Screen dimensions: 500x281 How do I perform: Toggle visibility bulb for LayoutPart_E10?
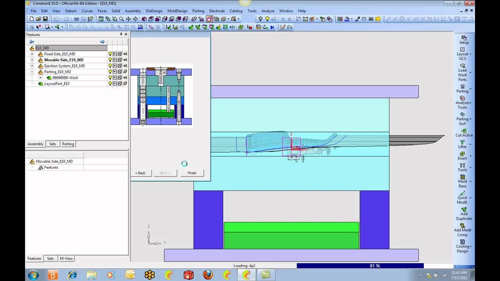(x=110, y=84)
